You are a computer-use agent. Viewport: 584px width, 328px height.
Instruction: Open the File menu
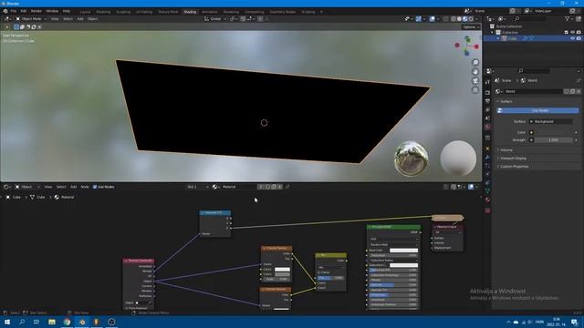(x=14, y=11)
